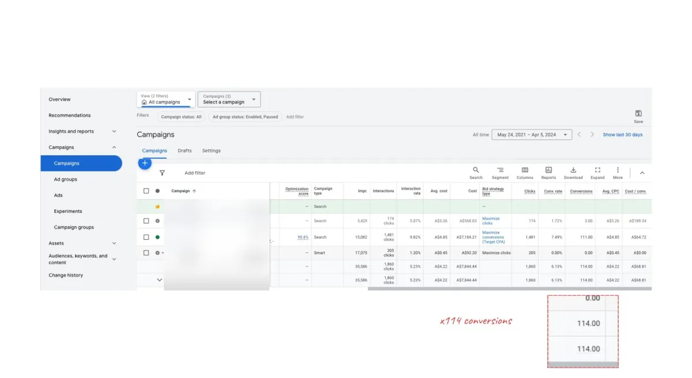The height and width of the screenshot is (378, 692).
Task: Open the More three-dot menu
Action: (x=618, y=173)
